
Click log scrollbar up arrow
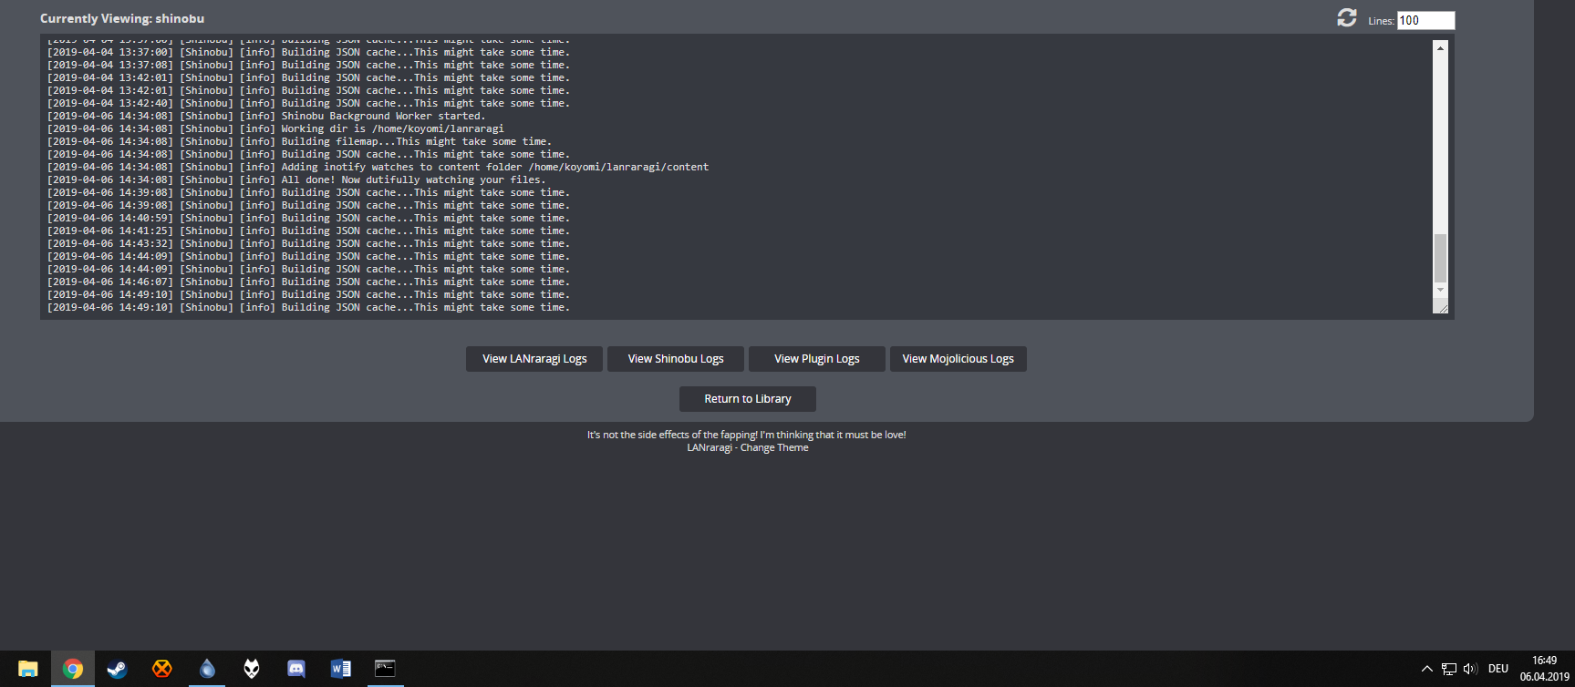1440,48
